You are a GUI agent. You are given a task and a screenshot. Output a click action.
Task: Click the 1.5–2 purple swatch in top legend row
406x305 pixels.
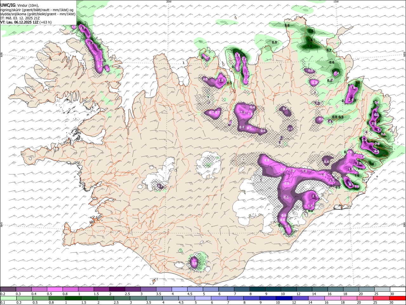101,289
